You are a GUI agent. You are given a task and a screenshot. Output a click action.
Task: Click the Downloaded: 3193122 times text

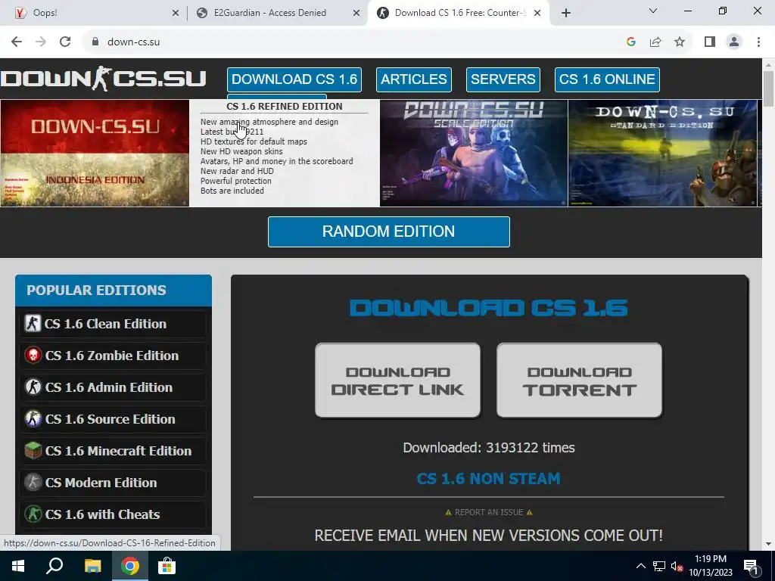click(489, 448)
